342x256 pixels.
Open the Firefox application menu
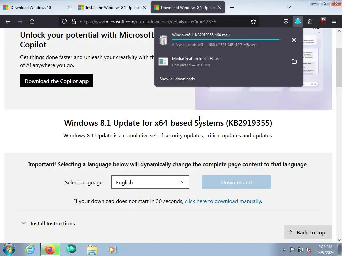pos(334,22)
